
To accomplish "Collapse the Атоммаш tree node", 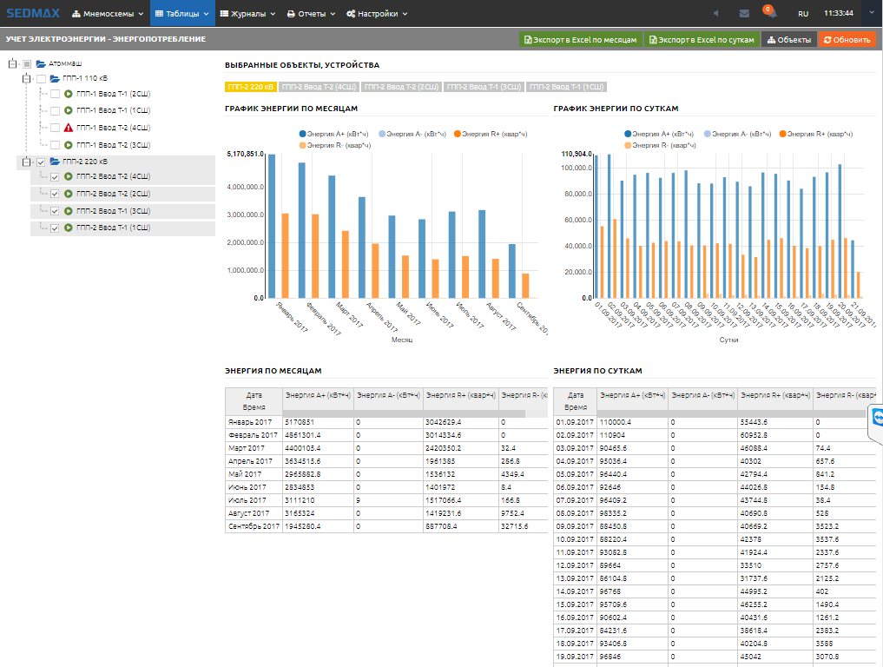I will 12,63.
